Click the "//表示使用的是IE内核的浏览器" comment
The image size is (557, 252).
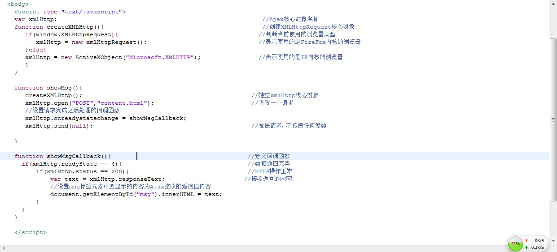301,57
